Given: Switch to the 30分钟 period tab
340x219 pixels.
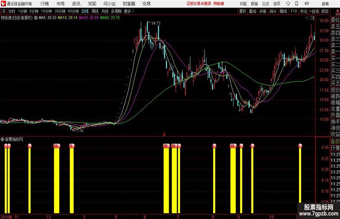Looking at the screenshot, I should (60, 11).
